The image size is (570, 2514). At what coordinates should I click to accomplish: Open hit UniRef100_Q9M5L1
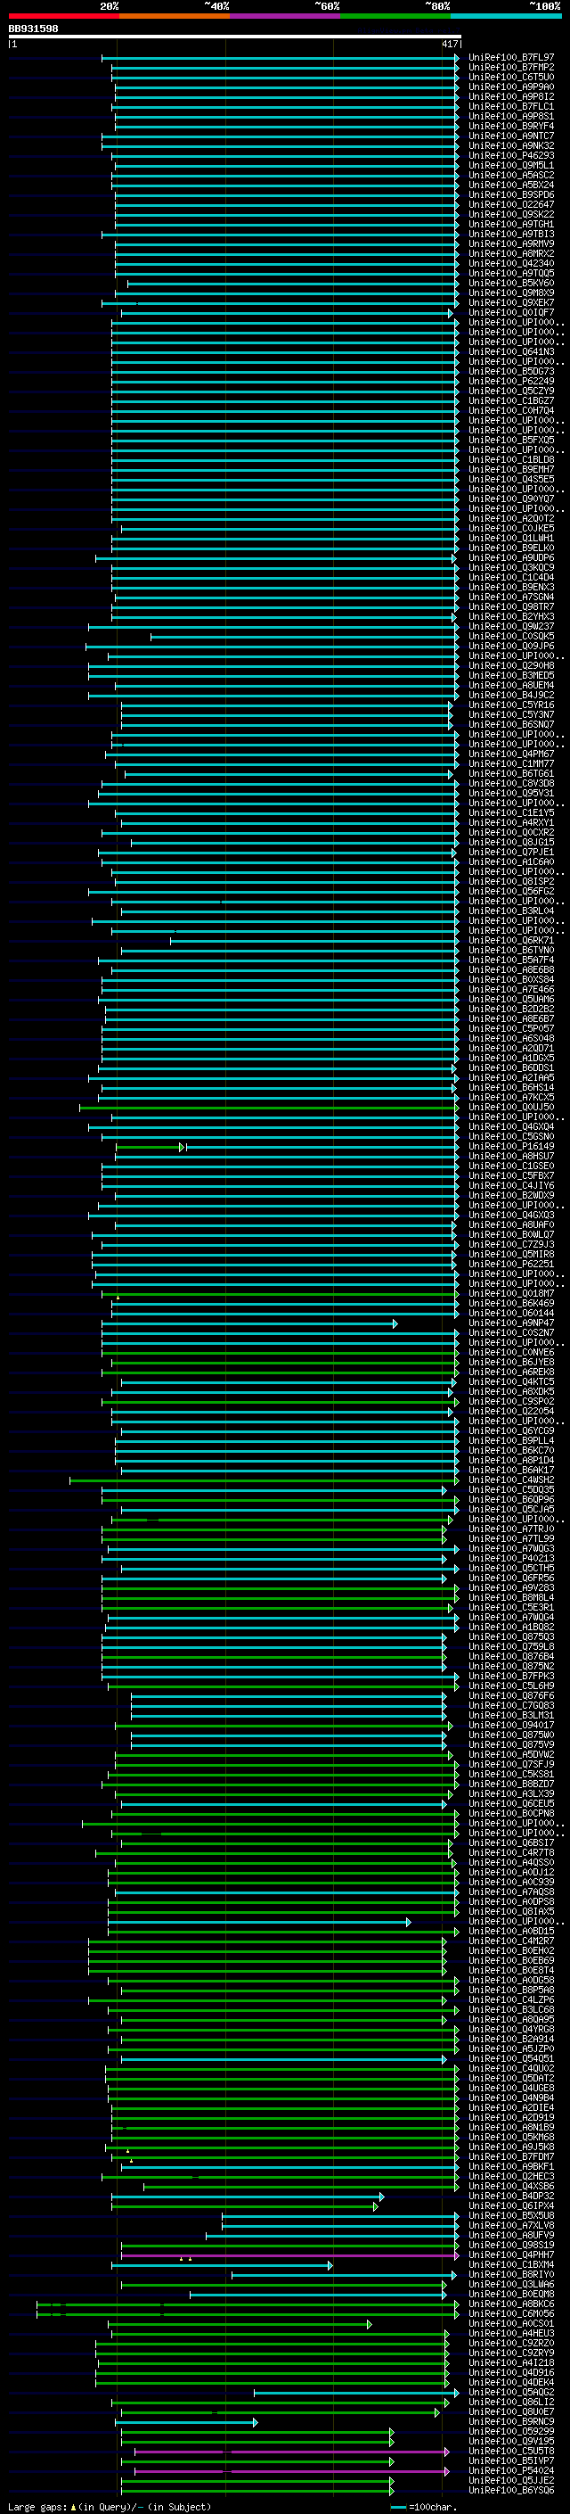tap(510, 165)
